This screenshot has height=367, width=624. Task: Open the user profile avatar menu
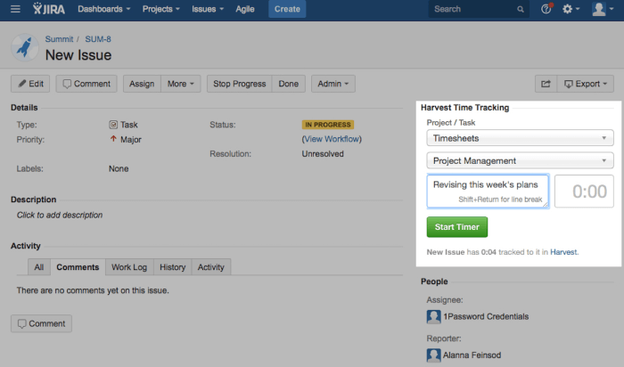click(x=603, y=9)
